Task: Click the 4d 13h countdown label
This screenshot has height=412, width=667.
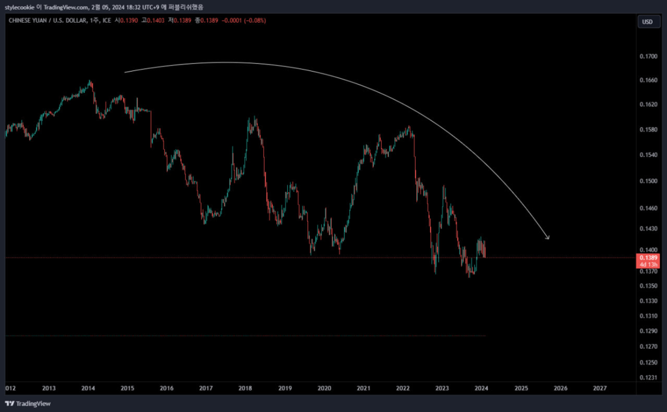Action: tap(648, 266)
